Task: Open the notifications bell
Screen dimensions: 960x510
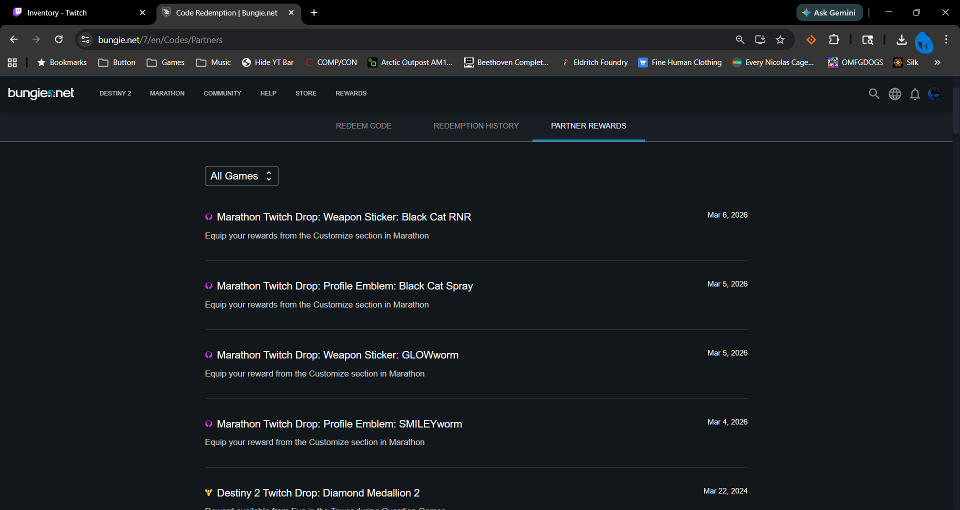Action: (914, 94)
